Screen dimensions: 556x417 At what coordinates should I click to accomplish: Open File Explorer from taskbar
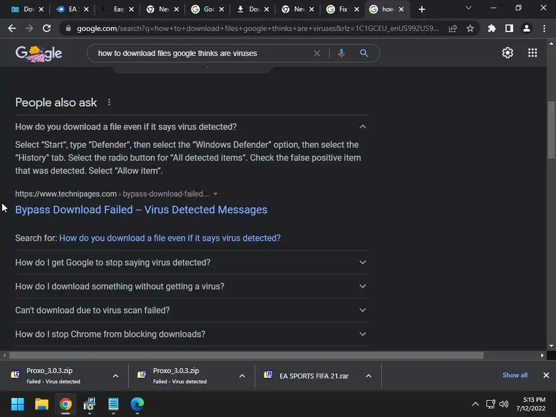pyautogui.click(x=41, y=404)
